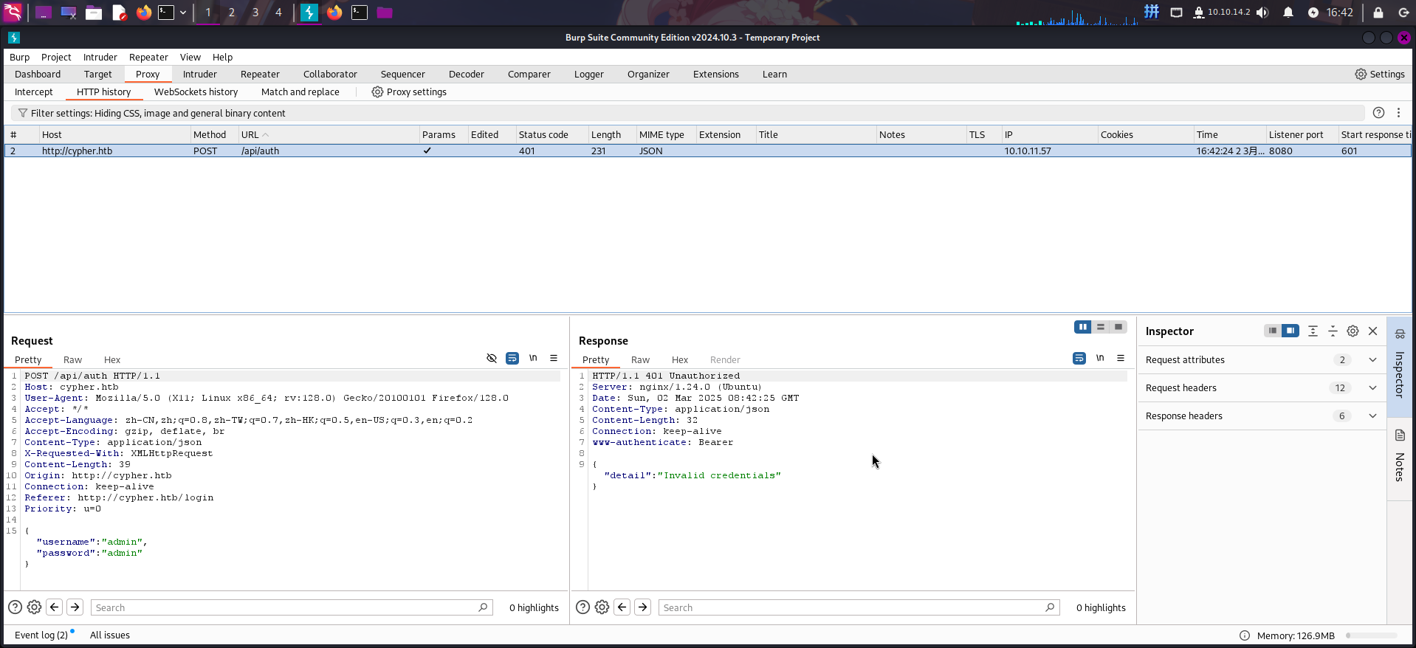1416x648 pixels.
Task: Open Request editor hamburger options menu
Action: 554,359
